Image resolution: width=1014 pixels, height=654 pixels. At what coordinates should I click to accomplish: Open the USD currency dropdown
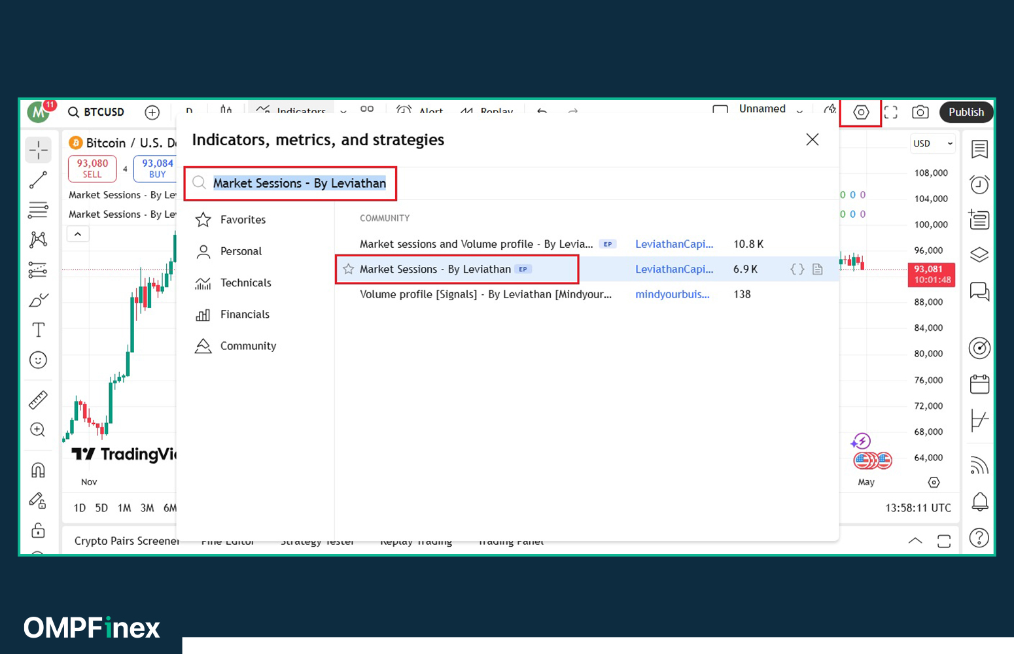pos(934,143)
